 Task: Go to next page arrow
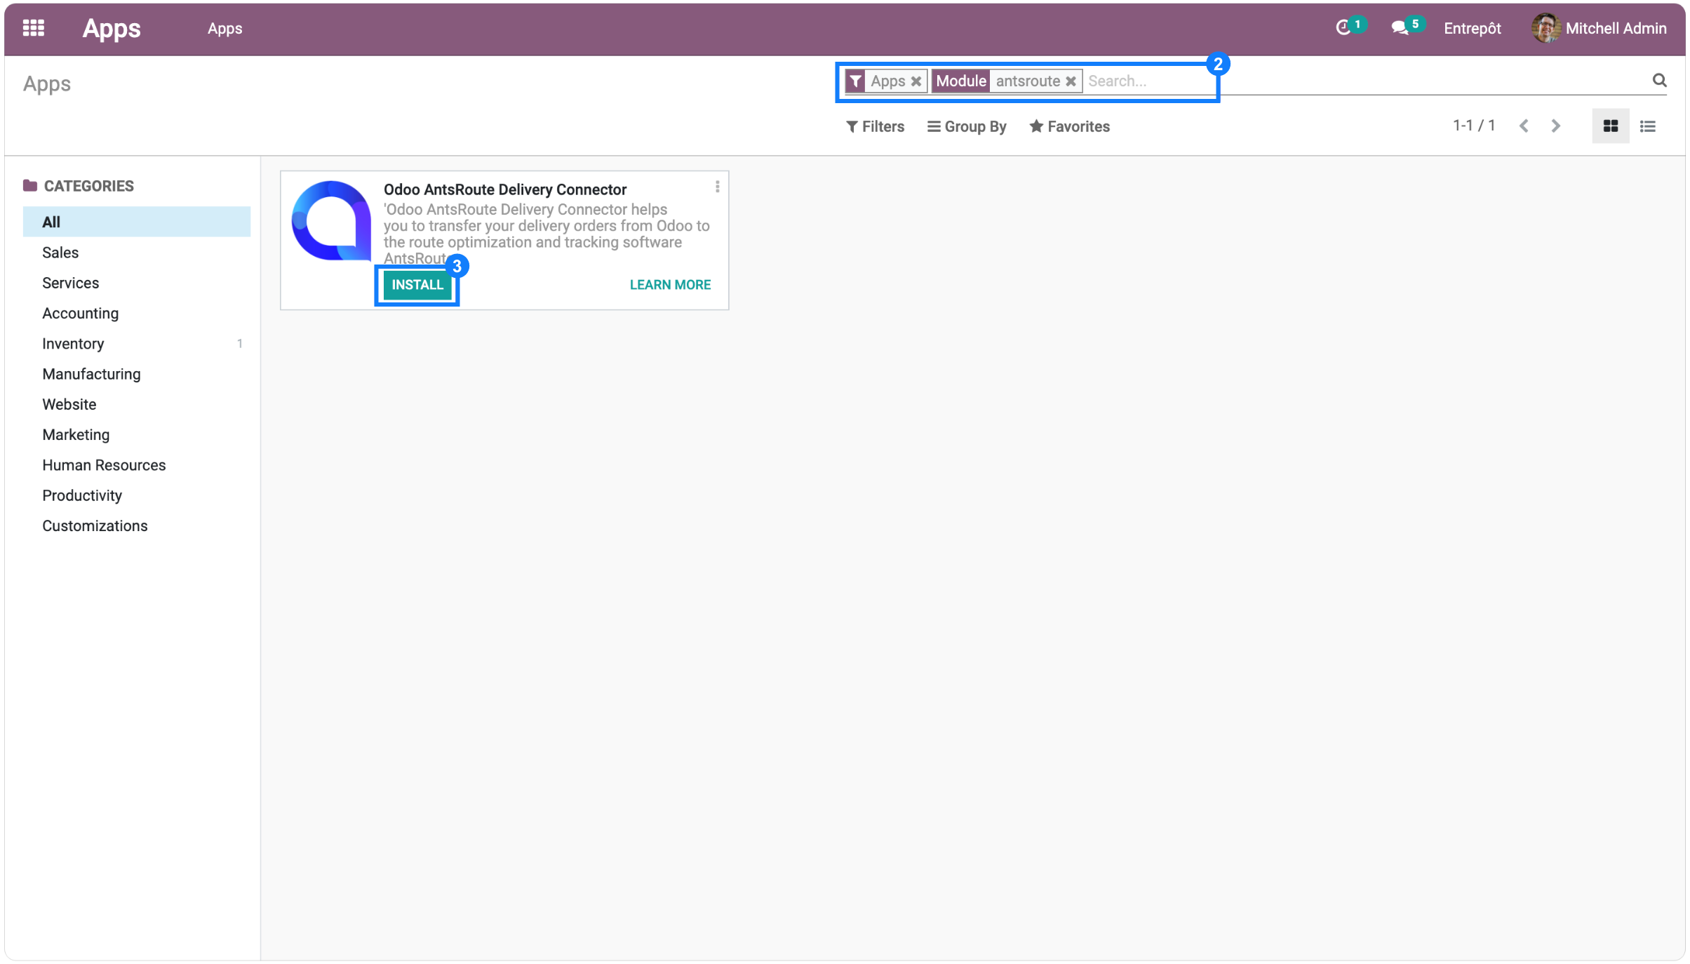(x=1555, y=126)
